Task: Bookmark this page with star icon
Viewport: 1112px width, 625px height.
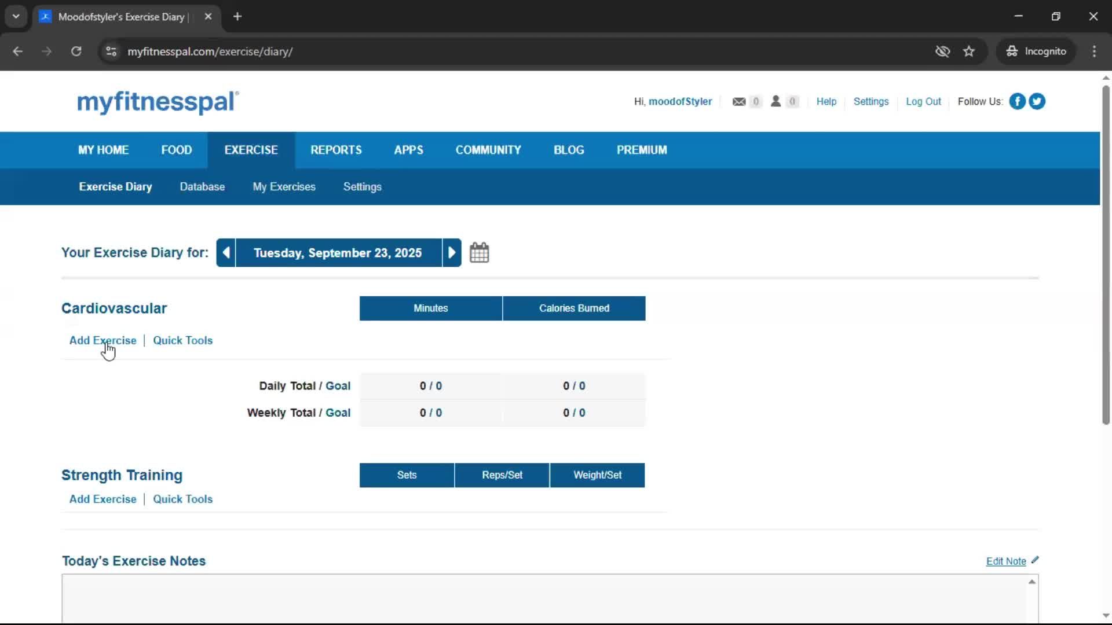Action: click(969, 52)
